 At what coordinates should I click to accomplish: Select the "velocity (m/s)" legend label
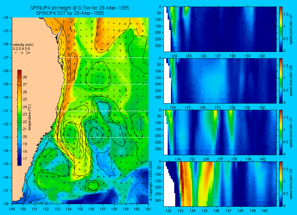23,45
